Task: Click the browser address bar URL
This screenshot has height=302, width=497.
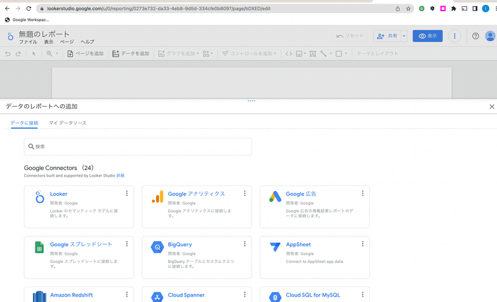Action: click(x=158, y=9)
